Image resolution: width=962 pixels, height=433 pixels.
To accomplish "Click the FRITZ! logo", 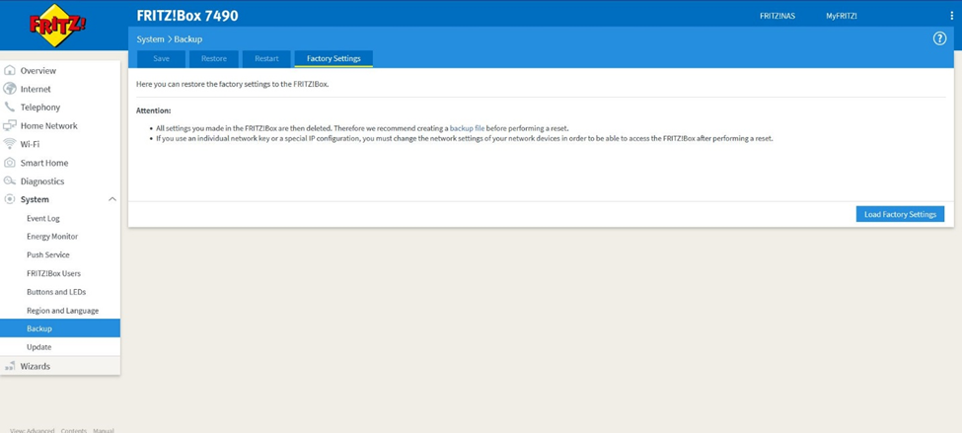I will click(x=57, y=26).
